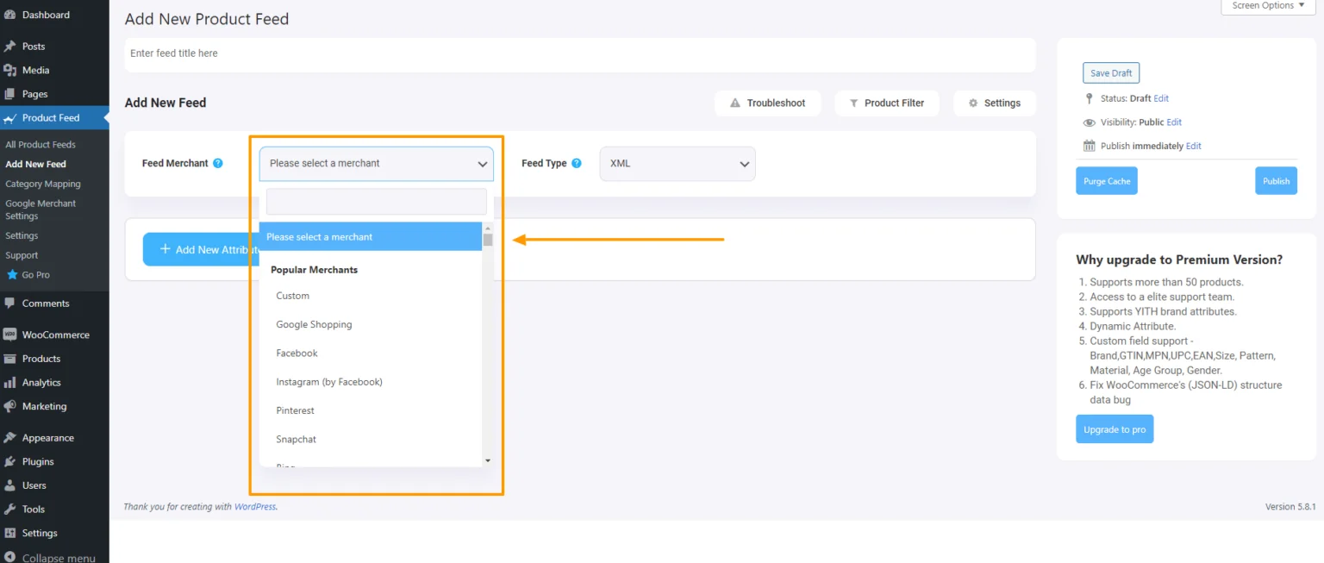Click the feed title input field
This screenshot has width=1324, height=563.
[x=580, y=53]
